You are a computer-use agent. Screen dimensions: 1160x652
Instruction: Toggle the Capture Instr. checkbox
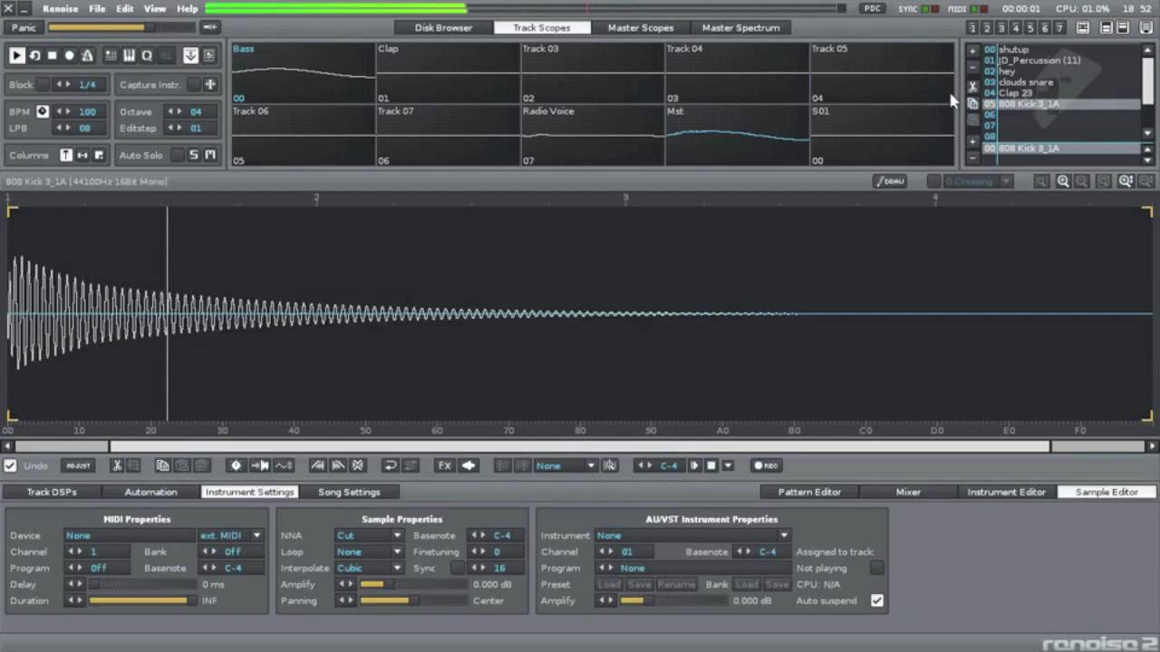click(192, 84)
